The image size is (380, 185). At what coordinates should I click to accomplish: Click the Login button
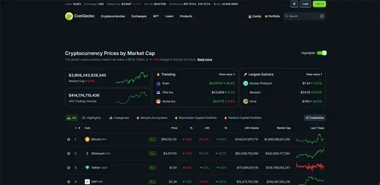305,4
